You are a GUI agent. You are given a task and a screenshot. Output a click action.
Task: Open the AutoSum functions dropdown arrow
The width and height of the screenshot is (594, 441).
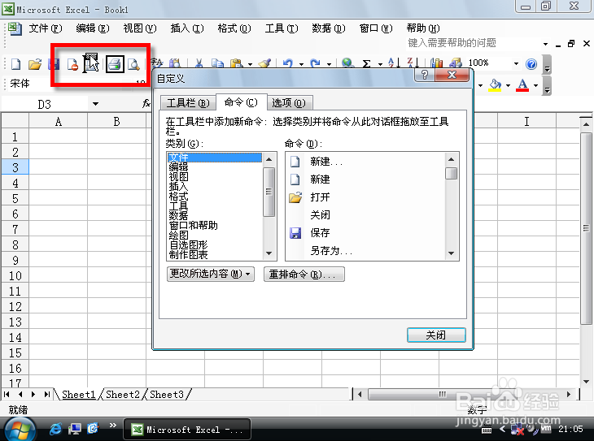coord(380,64)
